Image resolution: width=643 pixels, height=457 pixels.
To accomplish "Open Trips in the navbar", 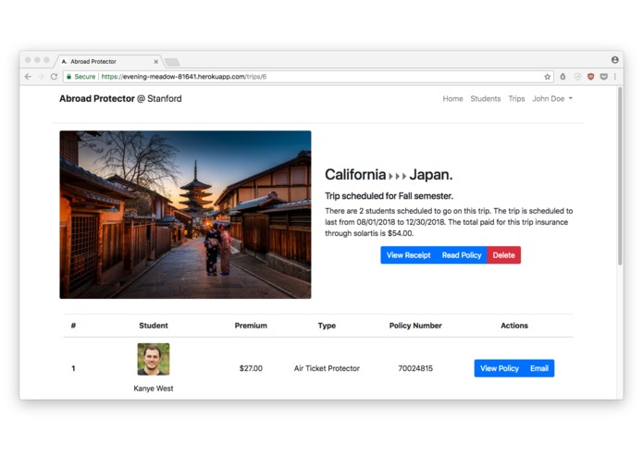I will 516,99.
